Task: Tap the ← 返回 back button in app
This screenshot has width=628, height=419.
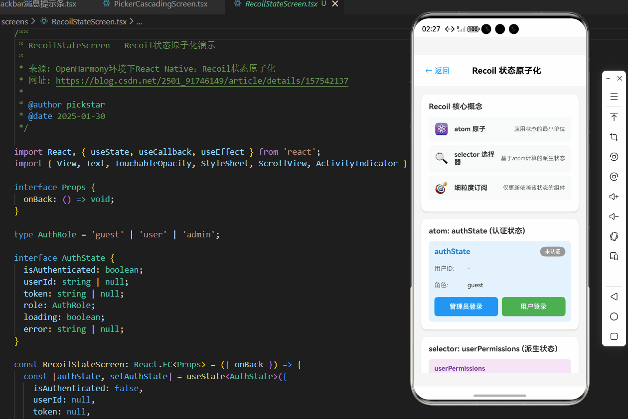Action: click(437, 71)
